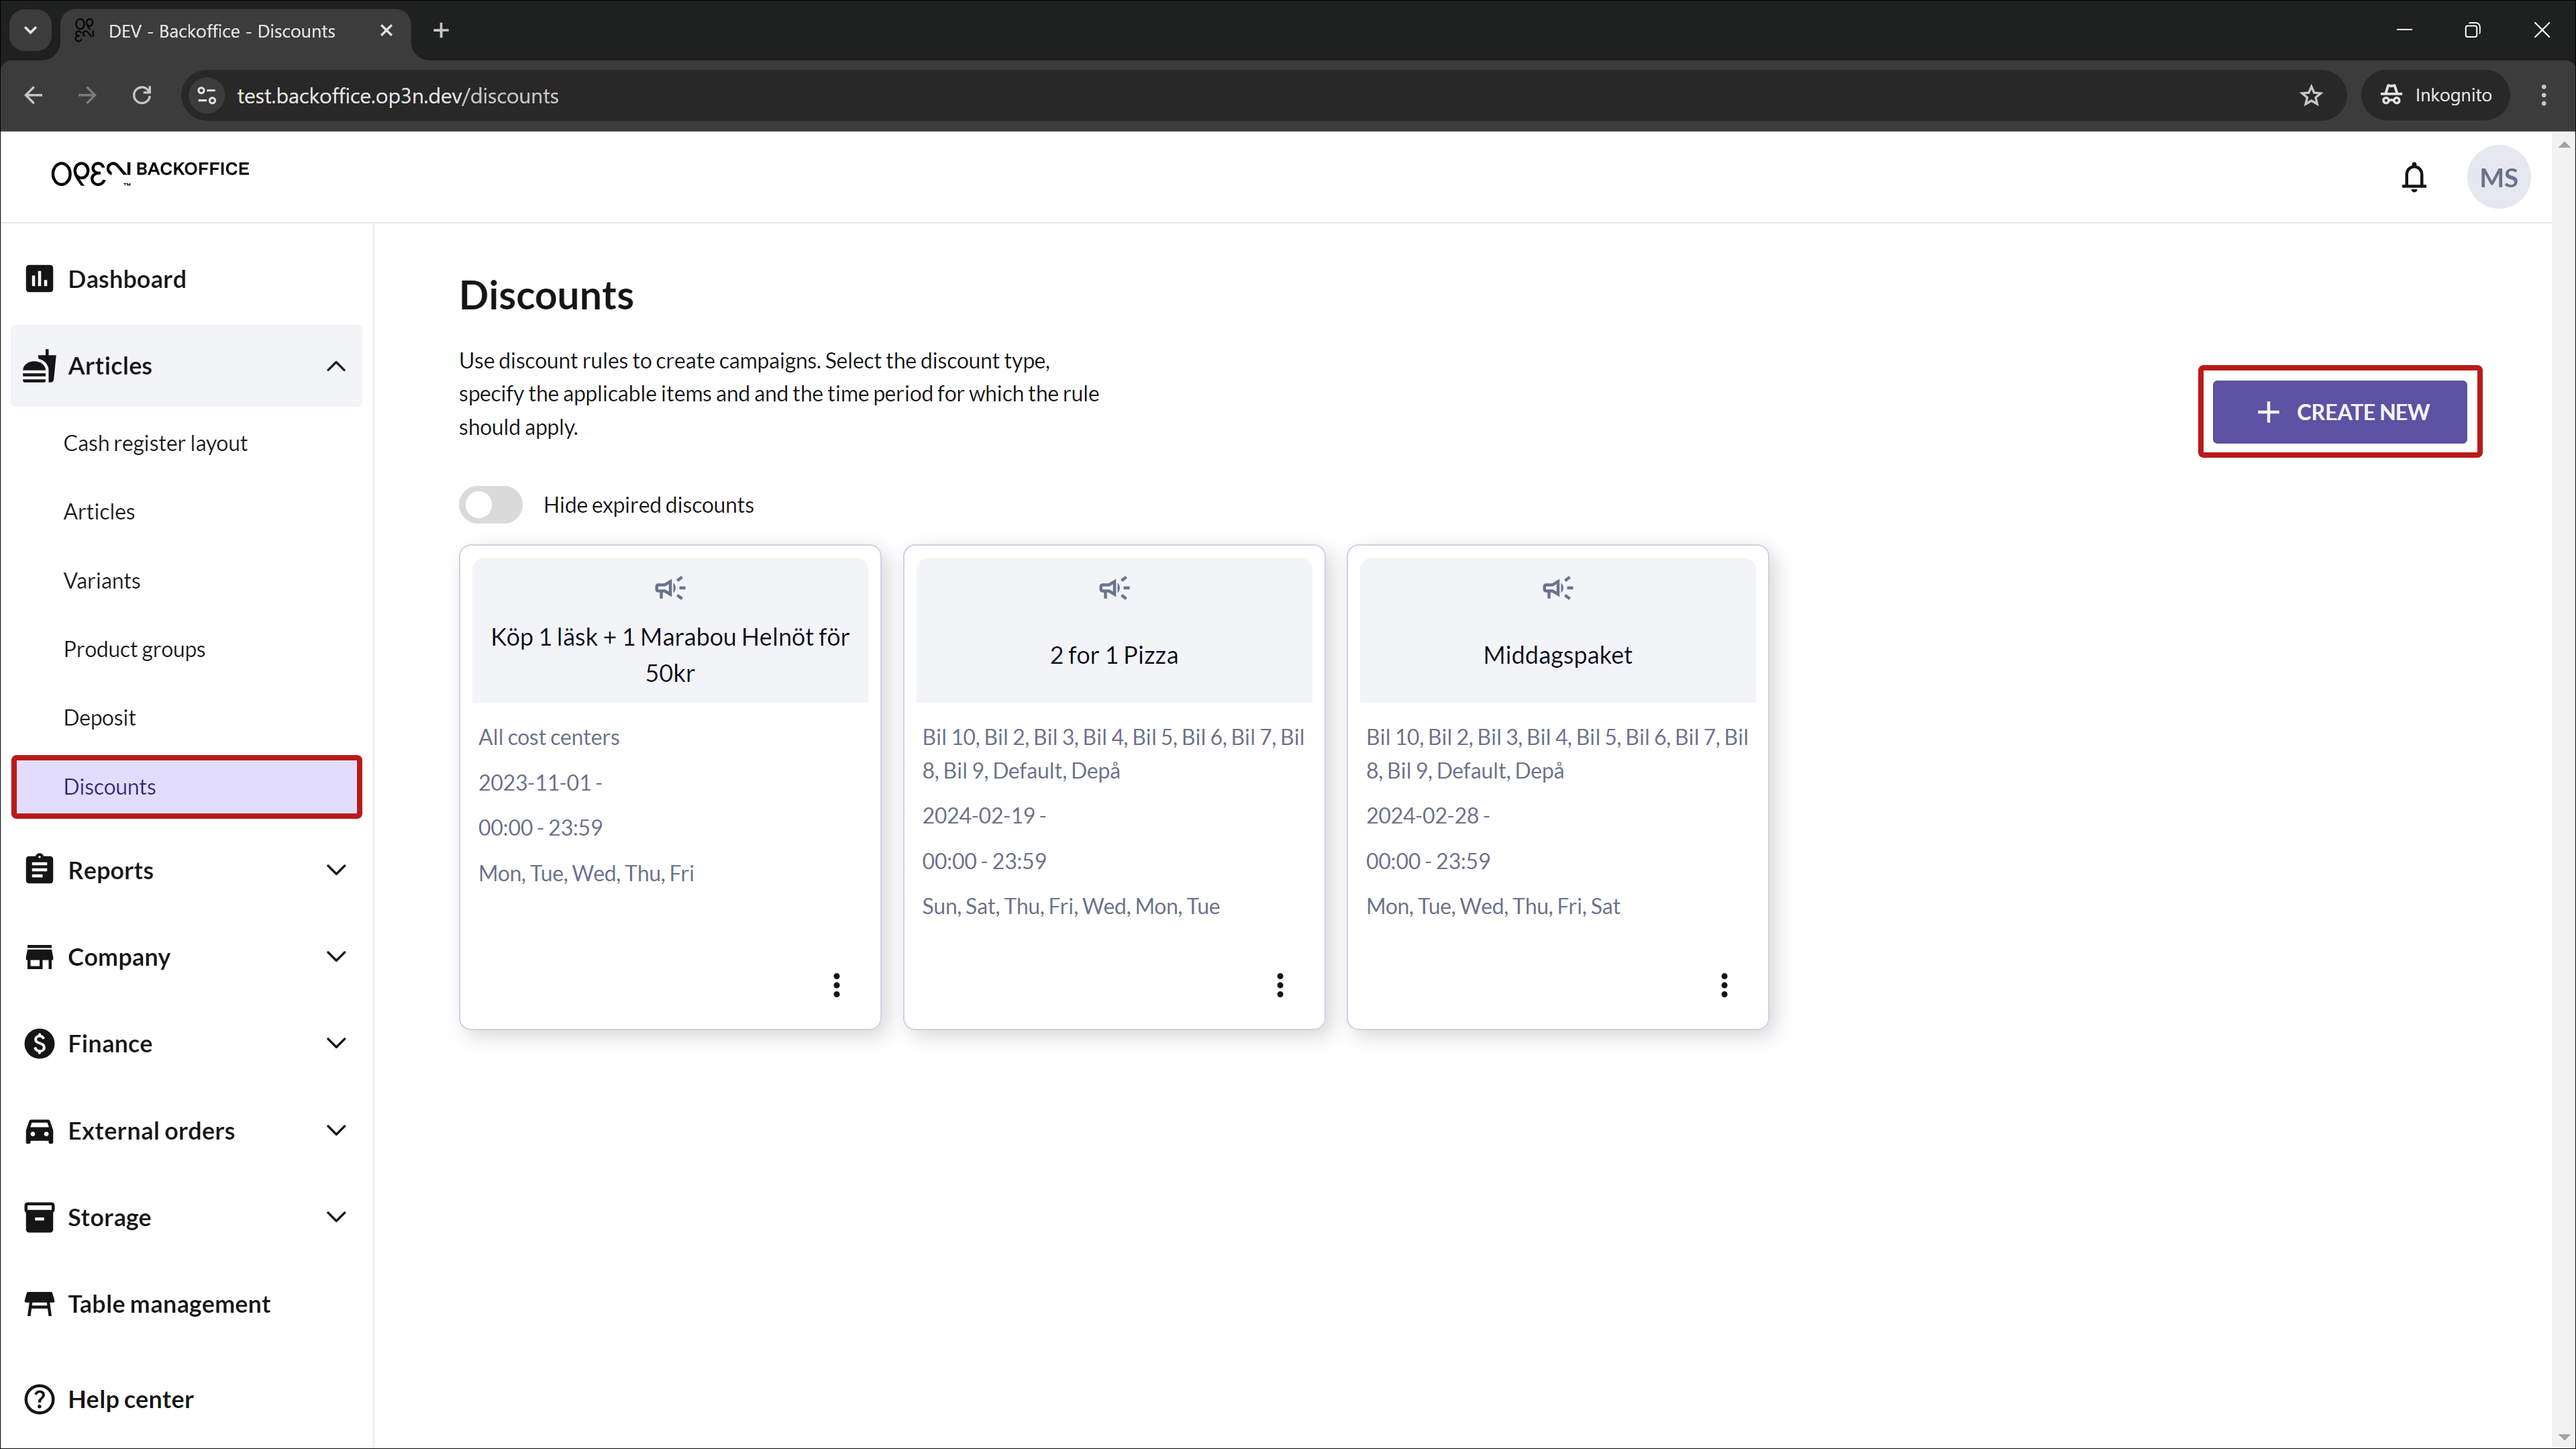This screenshot has height=1449, width=2576.
Task: Click the Open Backoffice logo
Action: (150, 172)
